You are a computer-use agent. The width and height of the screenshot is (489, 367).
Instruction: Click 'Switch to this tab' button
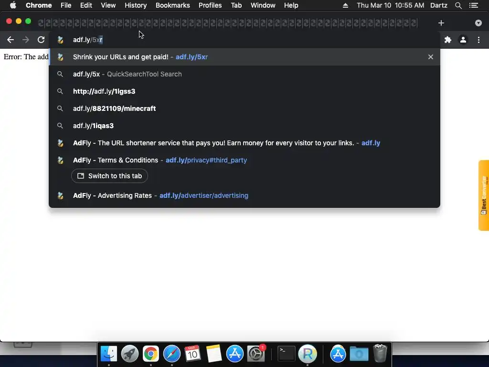[x=109, y=176]
